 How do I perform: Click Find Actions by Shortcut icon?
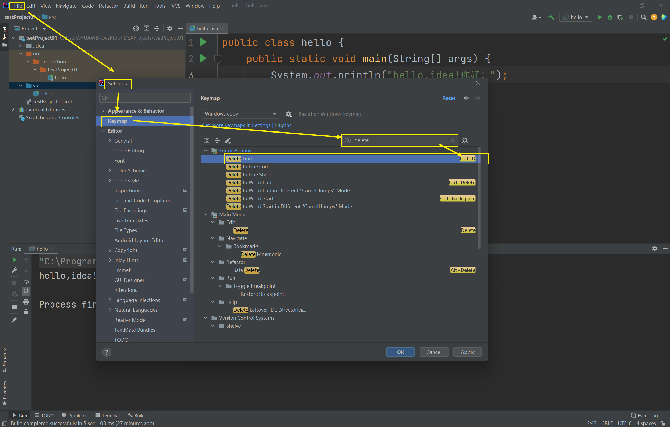465,140
